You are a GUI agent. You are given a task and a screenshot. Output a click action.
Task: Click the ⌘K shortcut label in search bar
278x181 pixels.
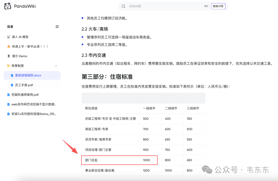206,6
